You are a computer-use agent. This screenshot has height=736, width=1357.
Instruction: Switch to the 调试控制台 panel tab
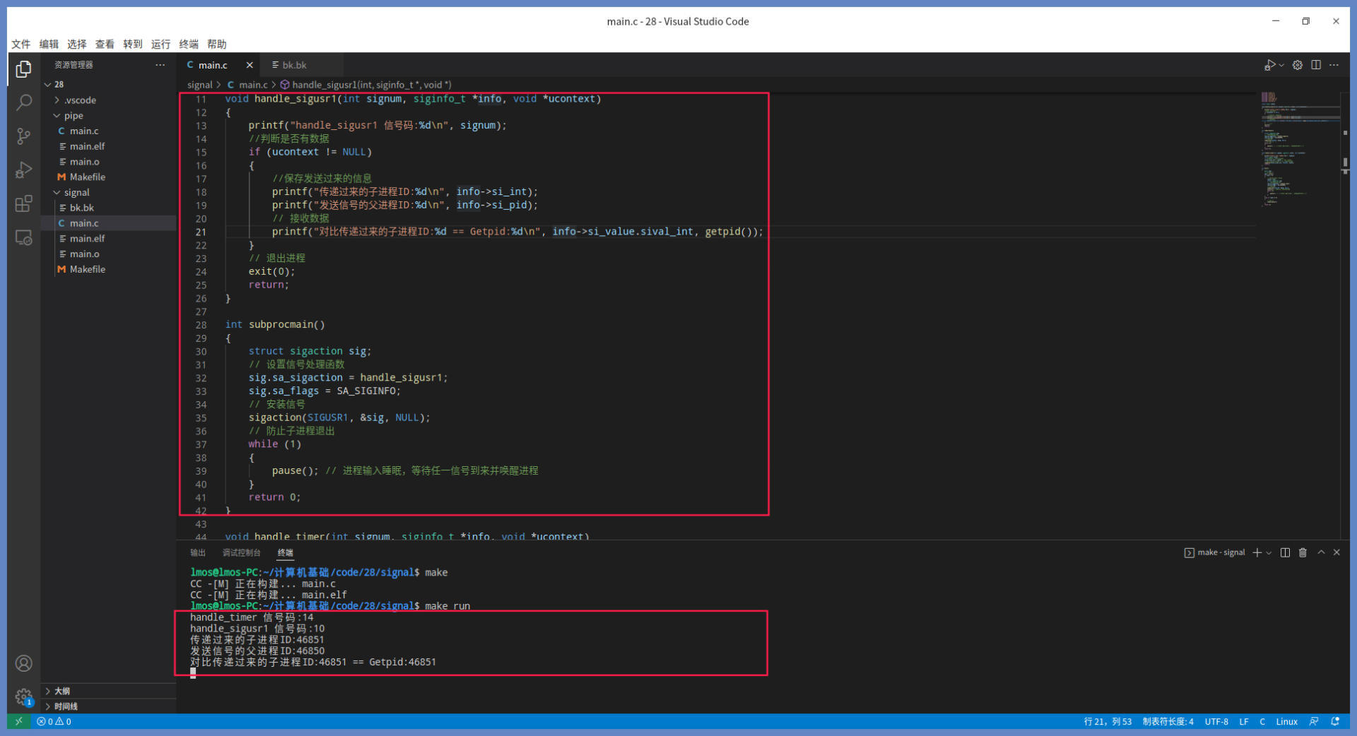[241, 552]
